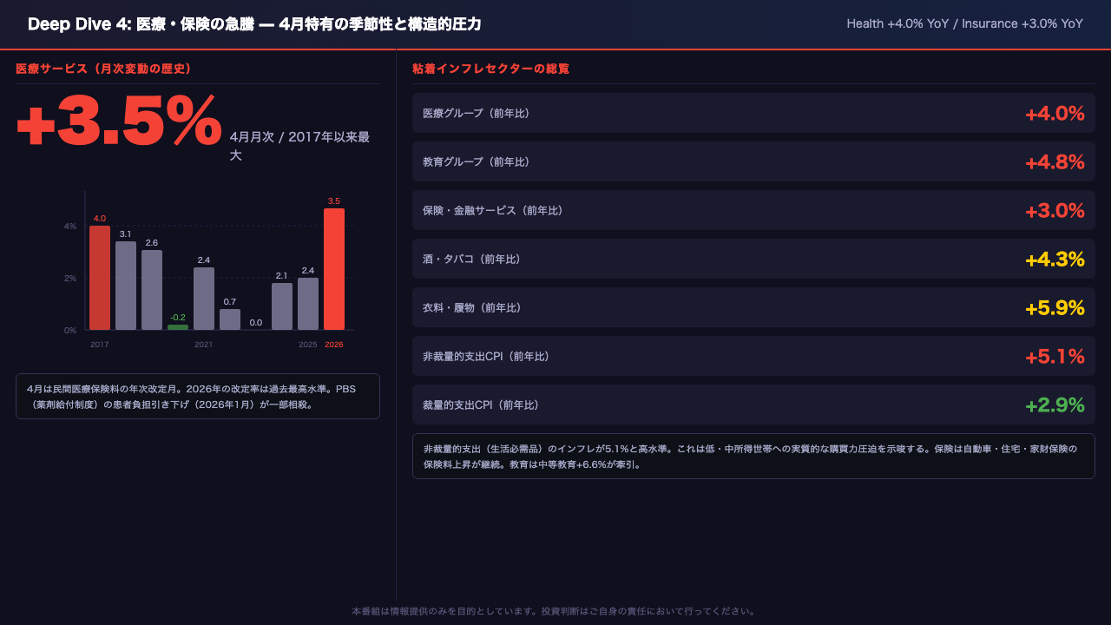Select the 裁量的支出CPI（前年比） row label
Screen dimensions: 1111x625
pyautogui.click(x=481, y=405)
